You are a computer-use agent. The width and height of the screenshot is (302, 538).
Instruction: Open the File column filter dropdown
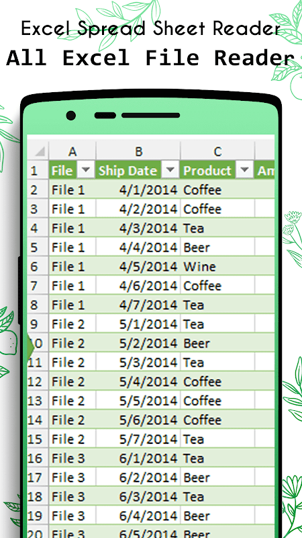tap(86, 170)
